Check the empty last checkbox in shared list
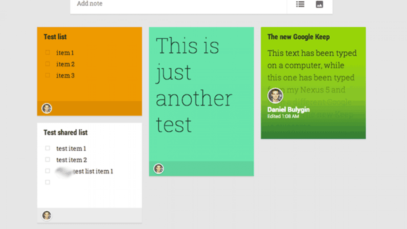The width and height of the screenshot is (407, 229). (x=48, y=182)
